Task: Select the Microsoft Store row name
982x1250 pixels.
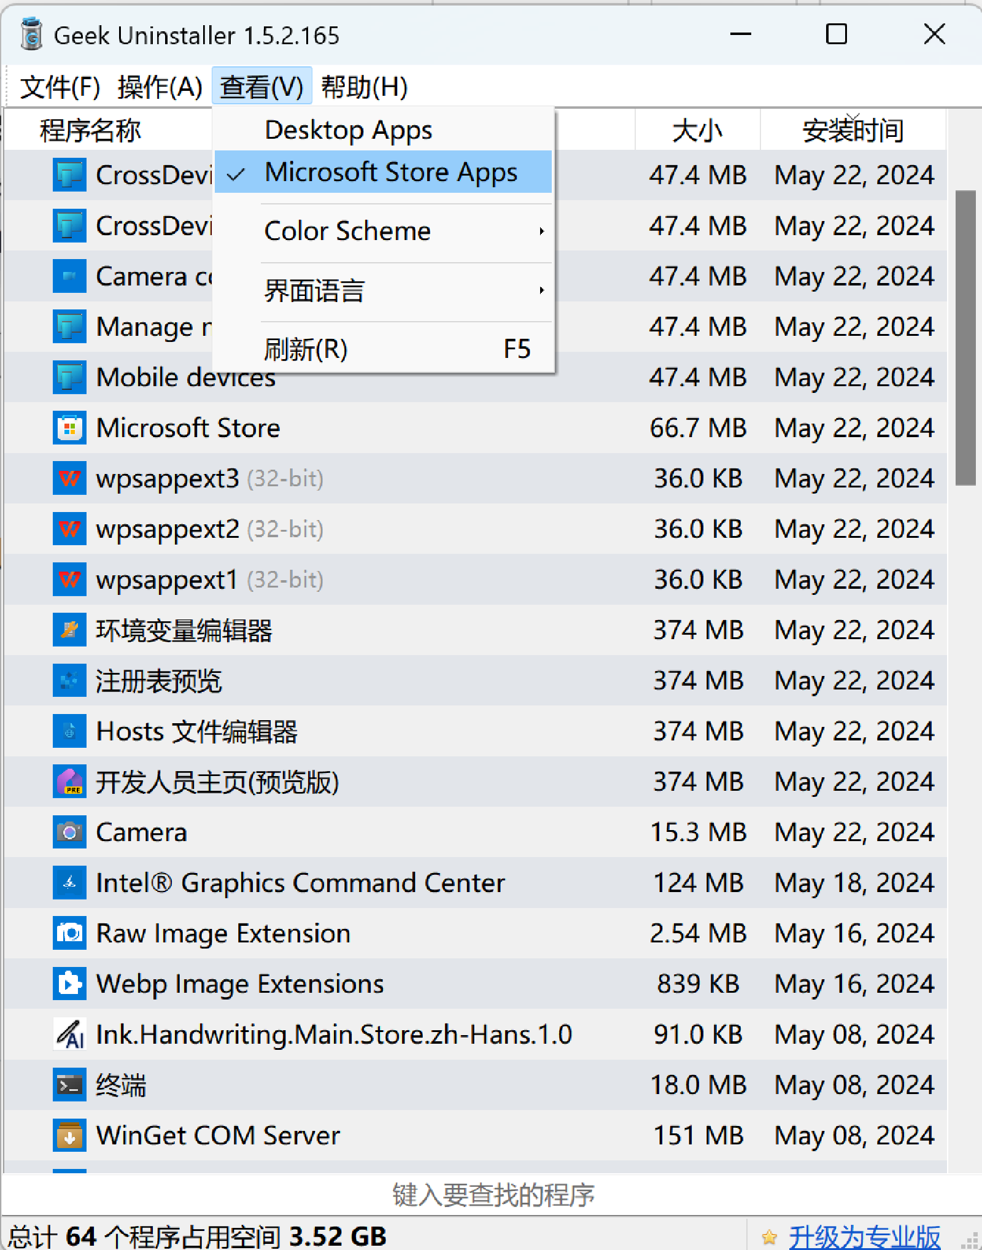Action: [188, 428]
